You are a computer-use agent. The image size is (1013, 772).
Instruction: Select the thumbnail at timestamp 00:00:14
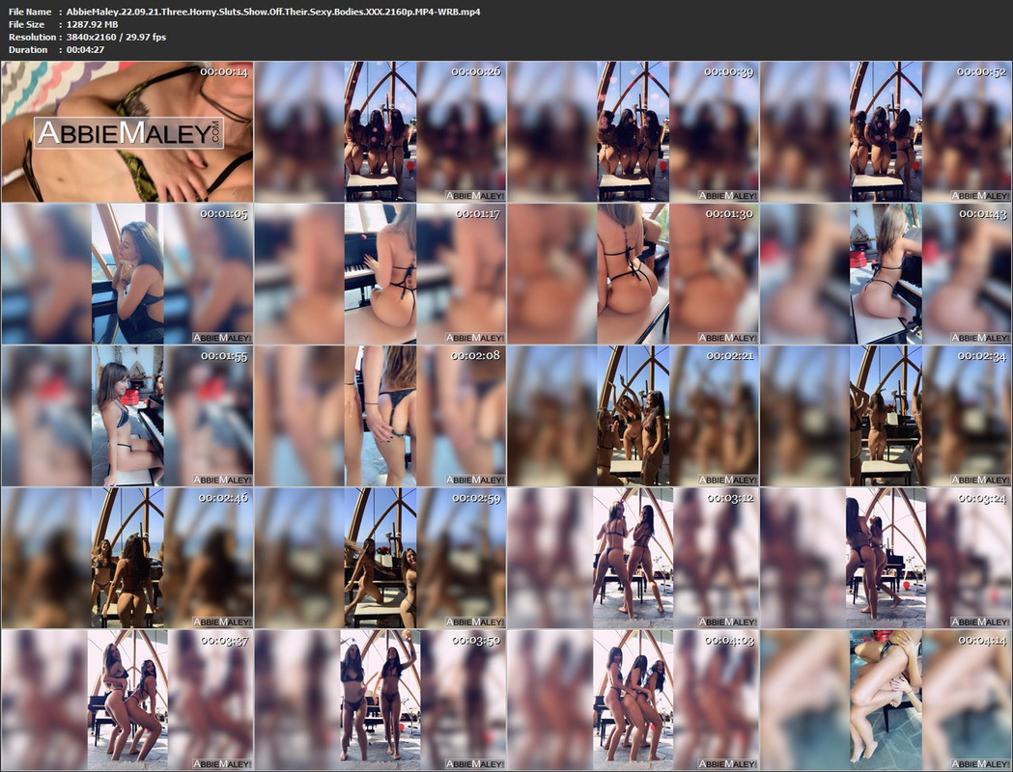click(127, 131)
